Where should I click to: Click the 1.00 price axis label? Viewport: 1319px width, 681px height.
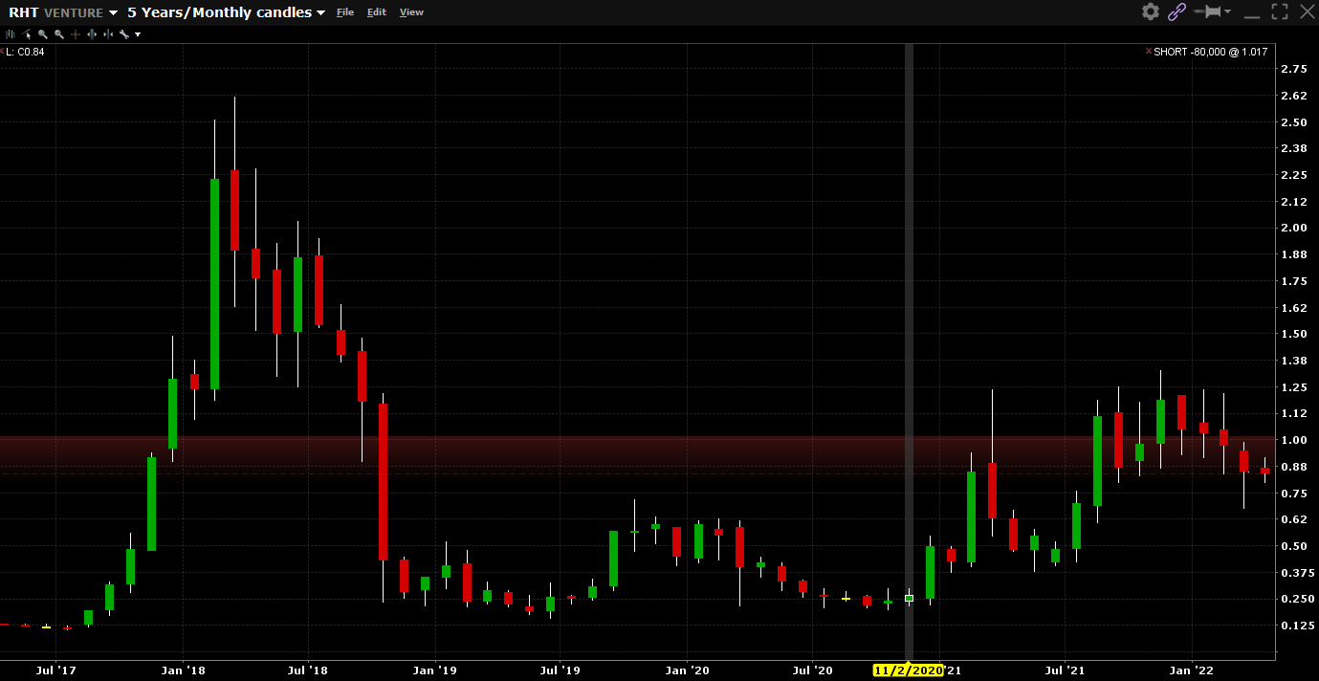point(1293,440)
